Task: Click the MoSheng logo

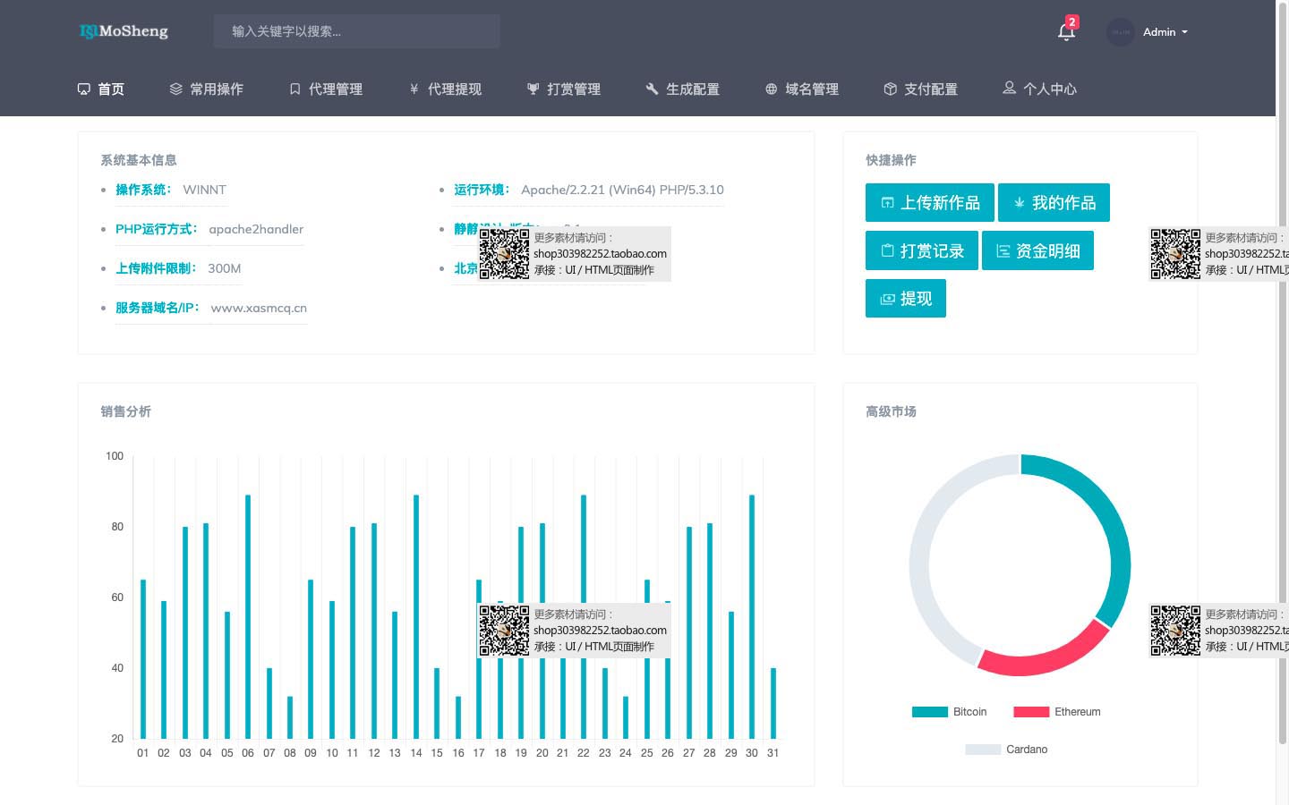Action: tap(124, 31)
